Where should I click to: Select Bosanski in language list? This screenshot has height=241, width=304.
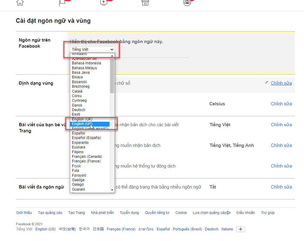[79, 82]
